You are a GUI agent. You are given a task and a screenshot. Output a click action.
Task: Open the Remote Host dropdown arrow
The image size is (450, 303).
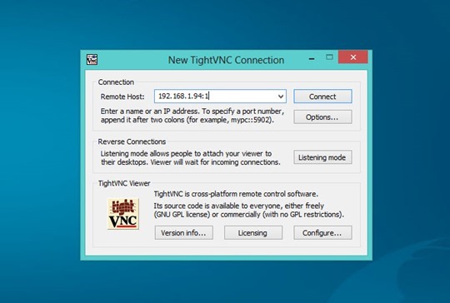click(x=281, y=97)
